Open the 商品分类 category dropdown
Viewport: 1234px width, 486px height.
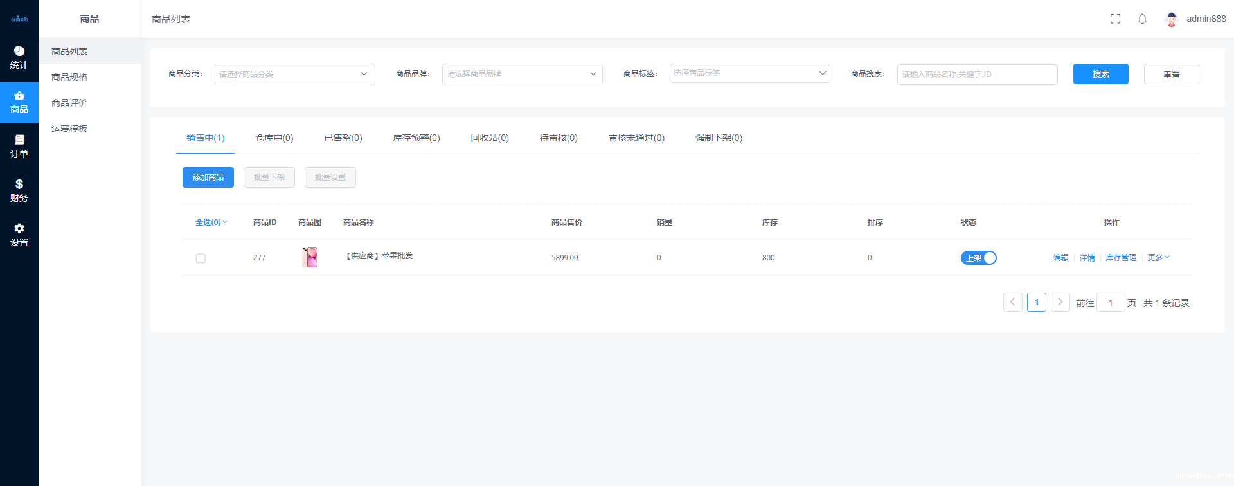(294, 75)
